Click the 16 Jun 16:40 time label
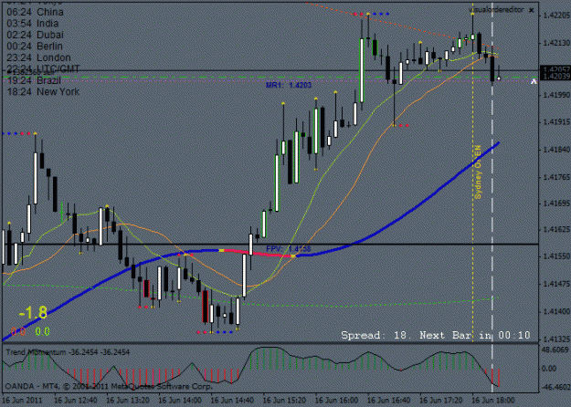Viewport: 571px width, 407px height. point(388,401)
